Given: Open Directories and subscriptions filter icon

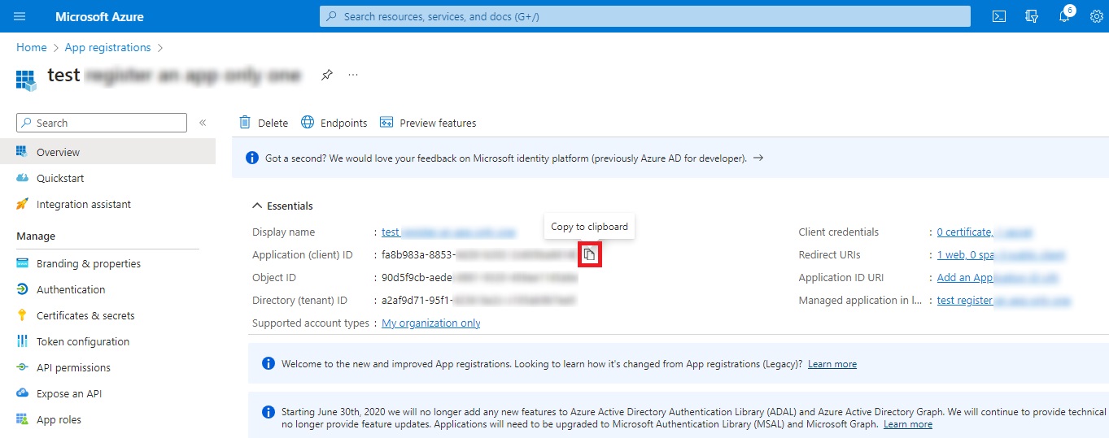Looking at the screenshot, I should click(x=1032, y=16).
